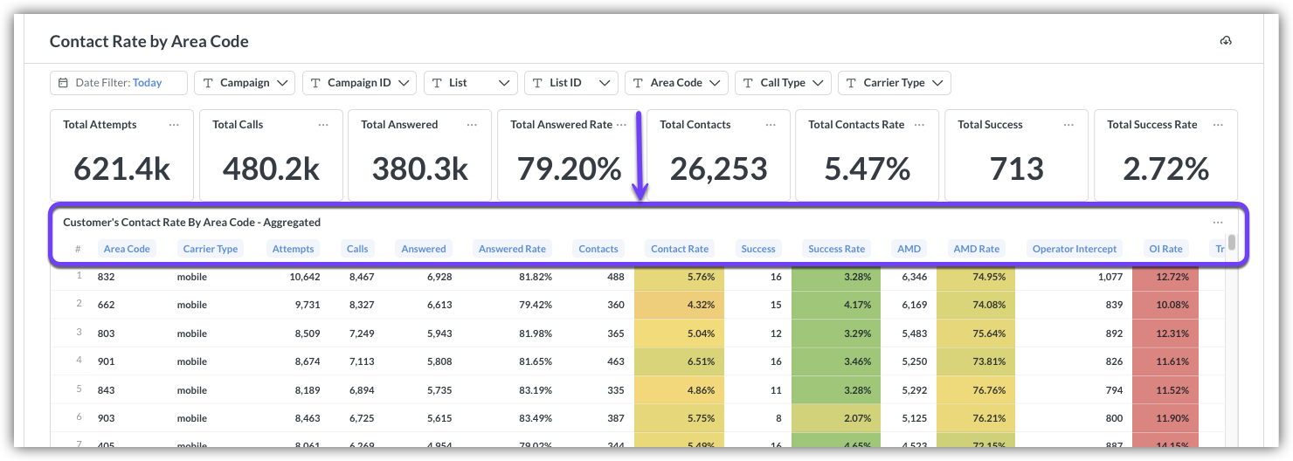The image size is (1293, 461).
Task: Sort by Answered Rate column header
Action: click(x=512, y=249)
